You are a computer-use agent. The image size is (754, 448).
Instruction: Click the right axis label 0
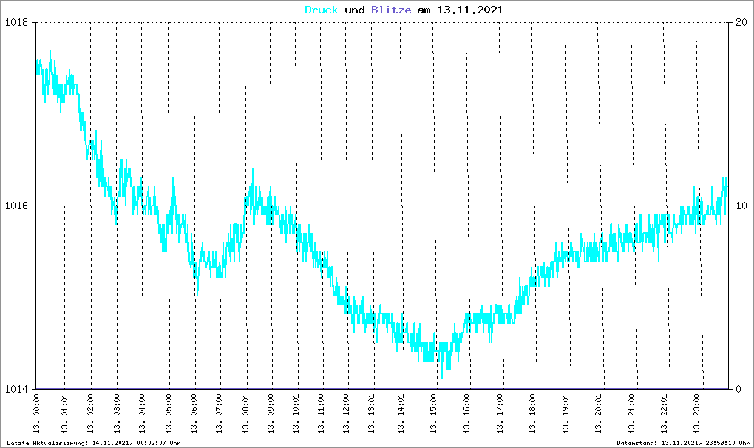click(738, 389)
